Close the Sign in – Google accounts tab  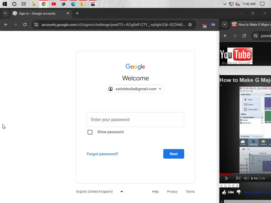68,13
